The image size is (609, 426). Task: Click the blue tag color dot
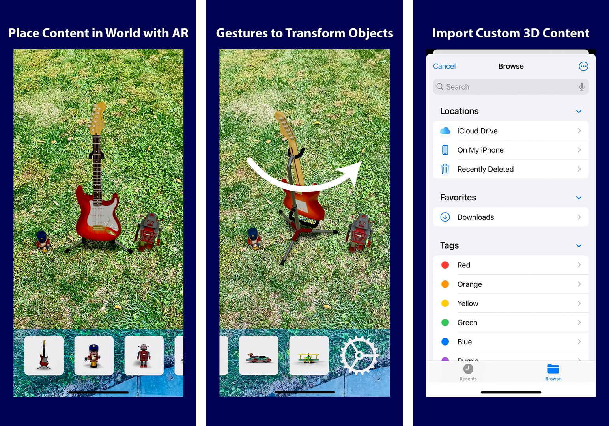point(445,342)
